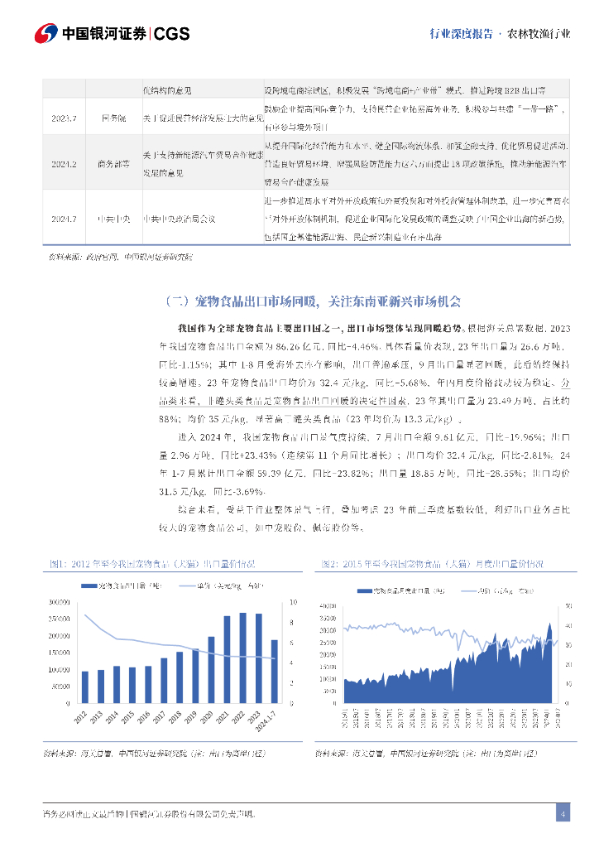Click the caption beginning '图2: 2015 年至今'
The image size is (599, 848).
coord(432,563)
